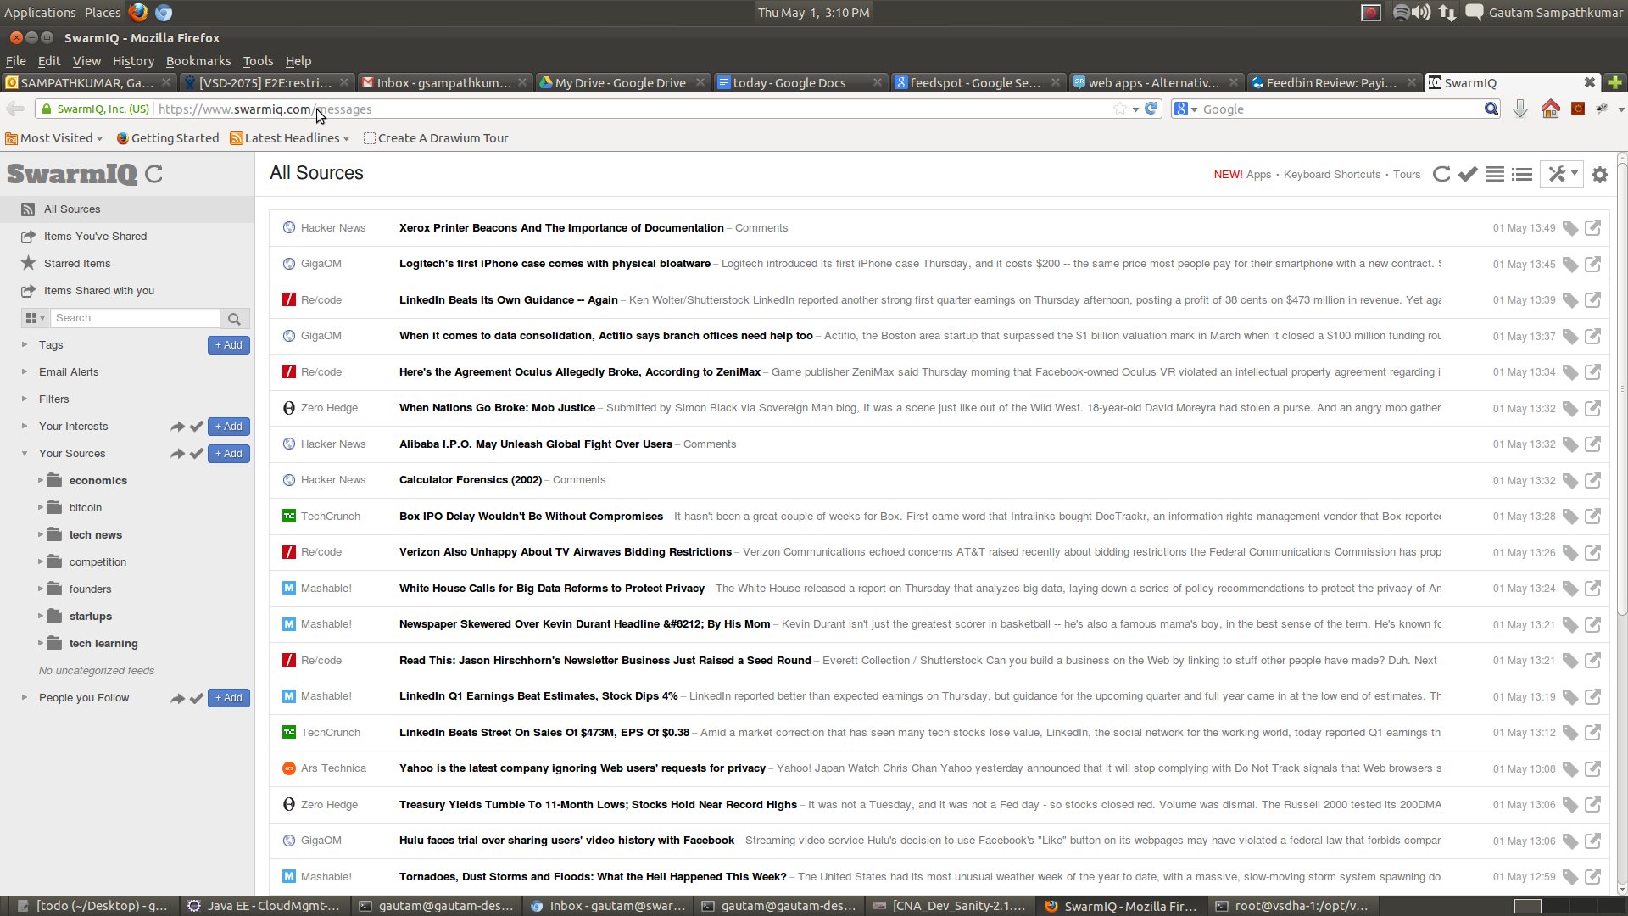Image resolution: width=1628 pixels, height=916 pixels.
Task: Click + Add beside People you Follow
Action: tap(229, 698)
